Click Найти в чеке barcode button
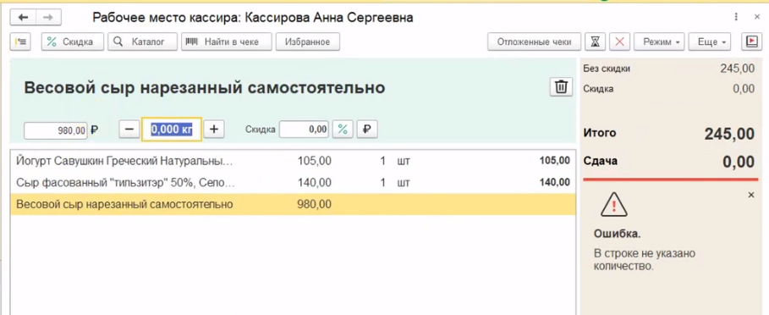This screenshot has height=315, width=769. tap(227, 41)
